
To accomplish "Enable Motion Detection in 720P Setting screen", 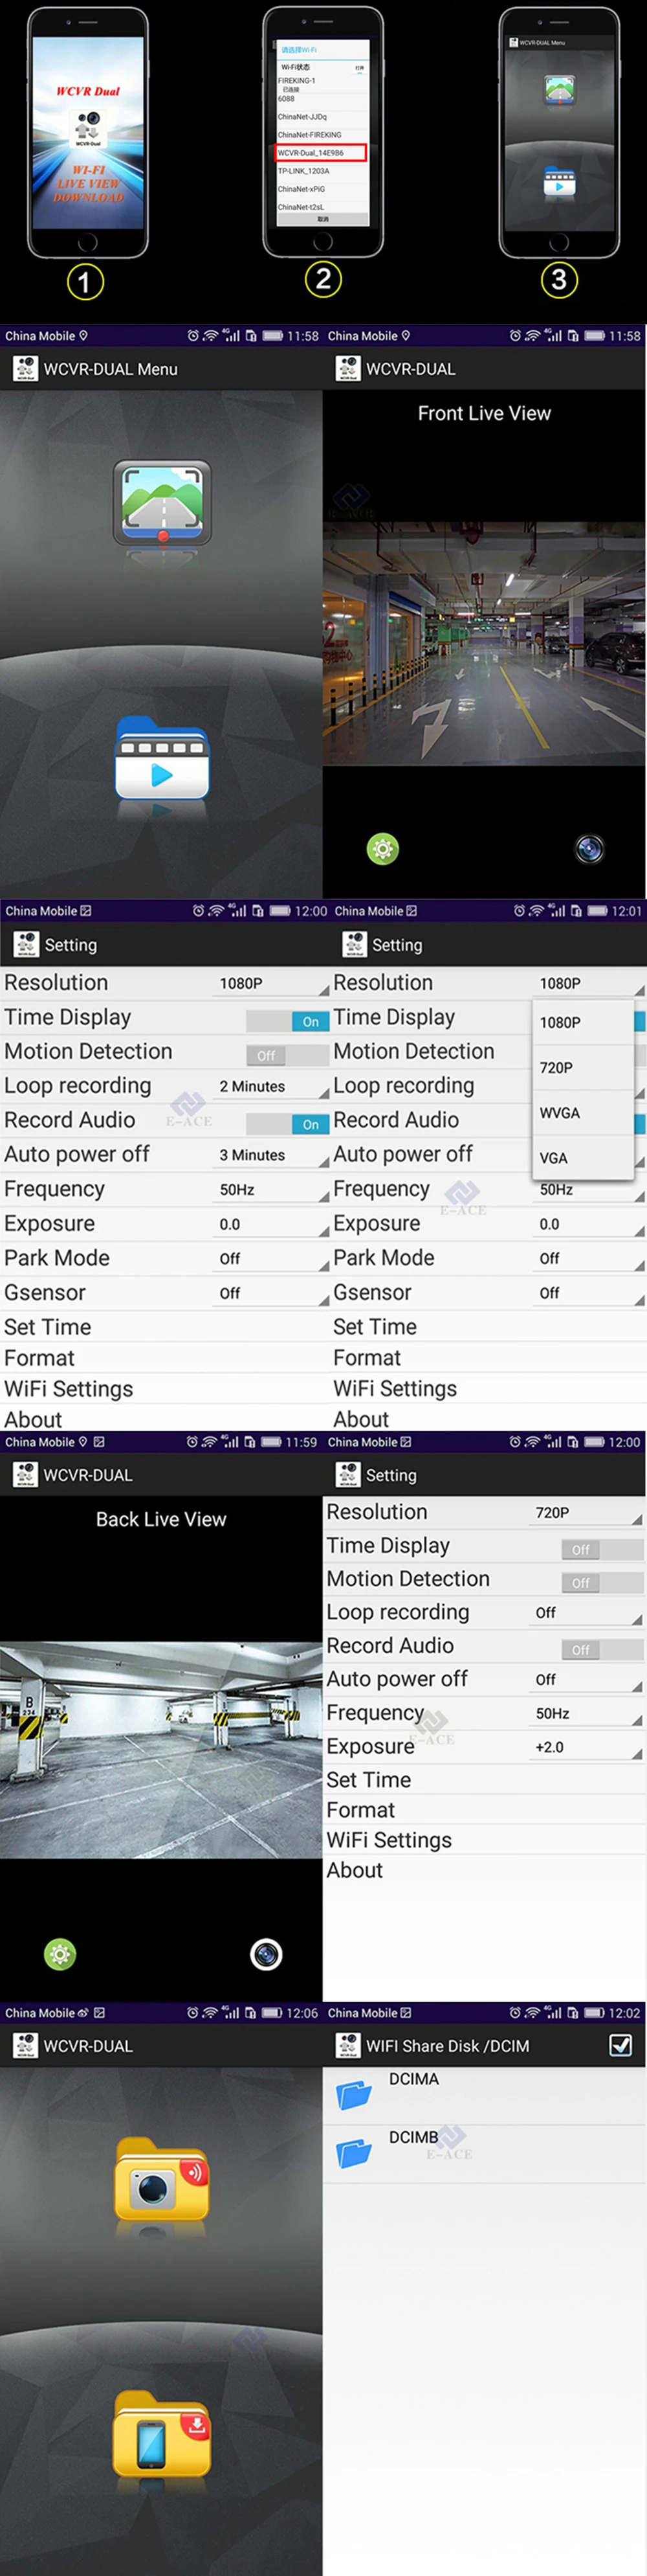I will coord(602,1582).
